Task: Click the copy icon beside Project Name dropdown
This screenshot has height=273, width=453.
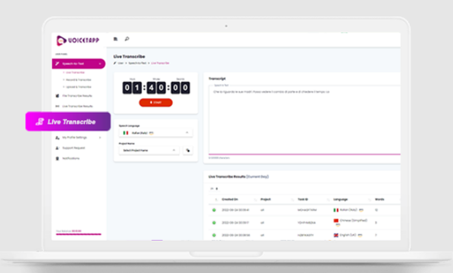Action: coord(188,150)
